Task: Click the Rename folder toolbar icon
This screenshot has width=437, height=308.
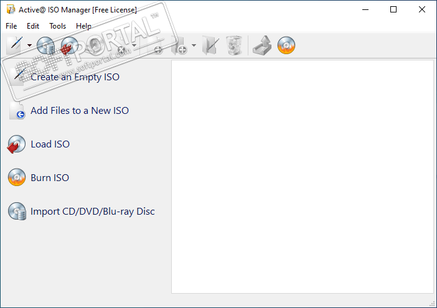Action: 210,45
